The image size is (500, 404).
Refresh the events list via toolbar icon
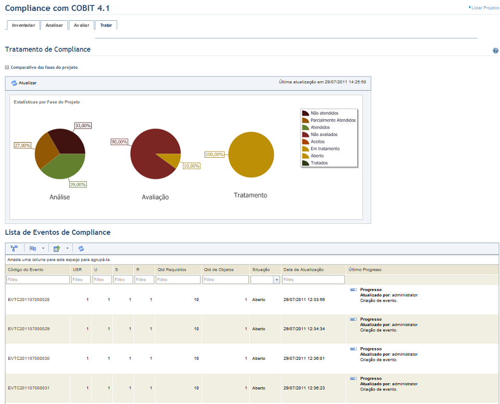pyautogui.click(x=81, y=248)
